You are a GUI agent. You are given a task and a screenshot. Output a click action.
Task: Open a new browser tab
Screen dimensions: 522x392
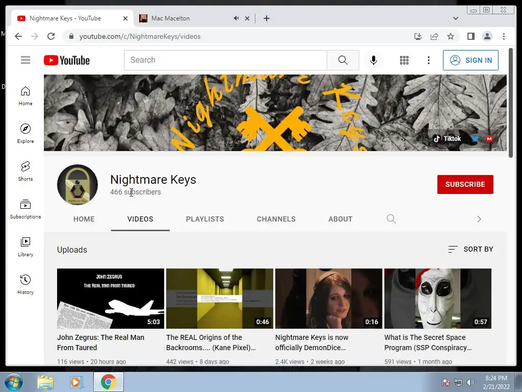(x=266, y=18)
